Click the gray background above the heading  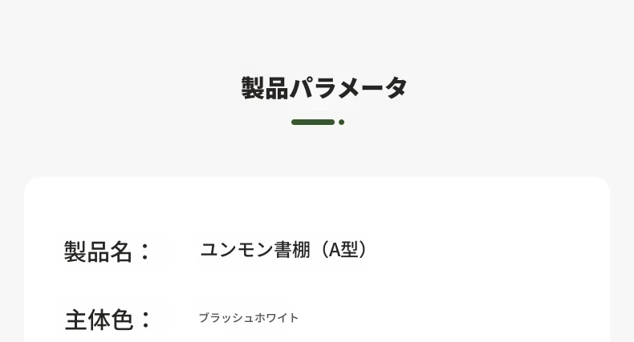[317, 32]
